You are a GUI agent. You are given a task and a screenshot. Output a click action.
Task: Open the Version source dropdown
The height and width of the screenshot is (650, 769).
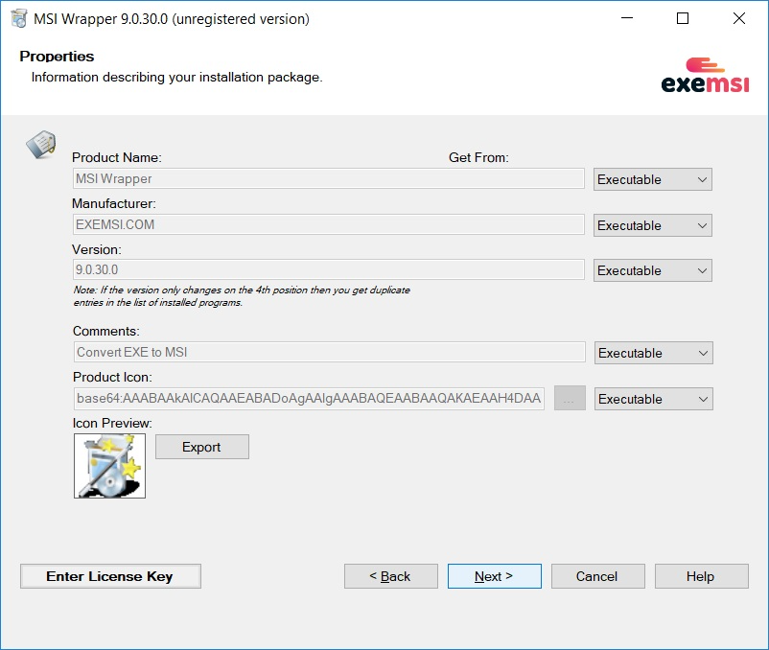click(652, 269)
